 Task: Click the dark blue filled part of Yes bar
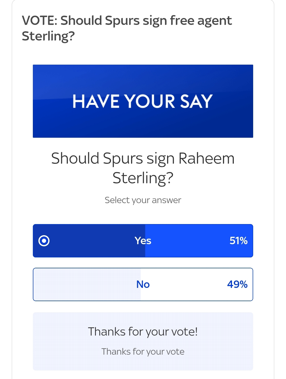pyautogui.click(x=90, y=241)
